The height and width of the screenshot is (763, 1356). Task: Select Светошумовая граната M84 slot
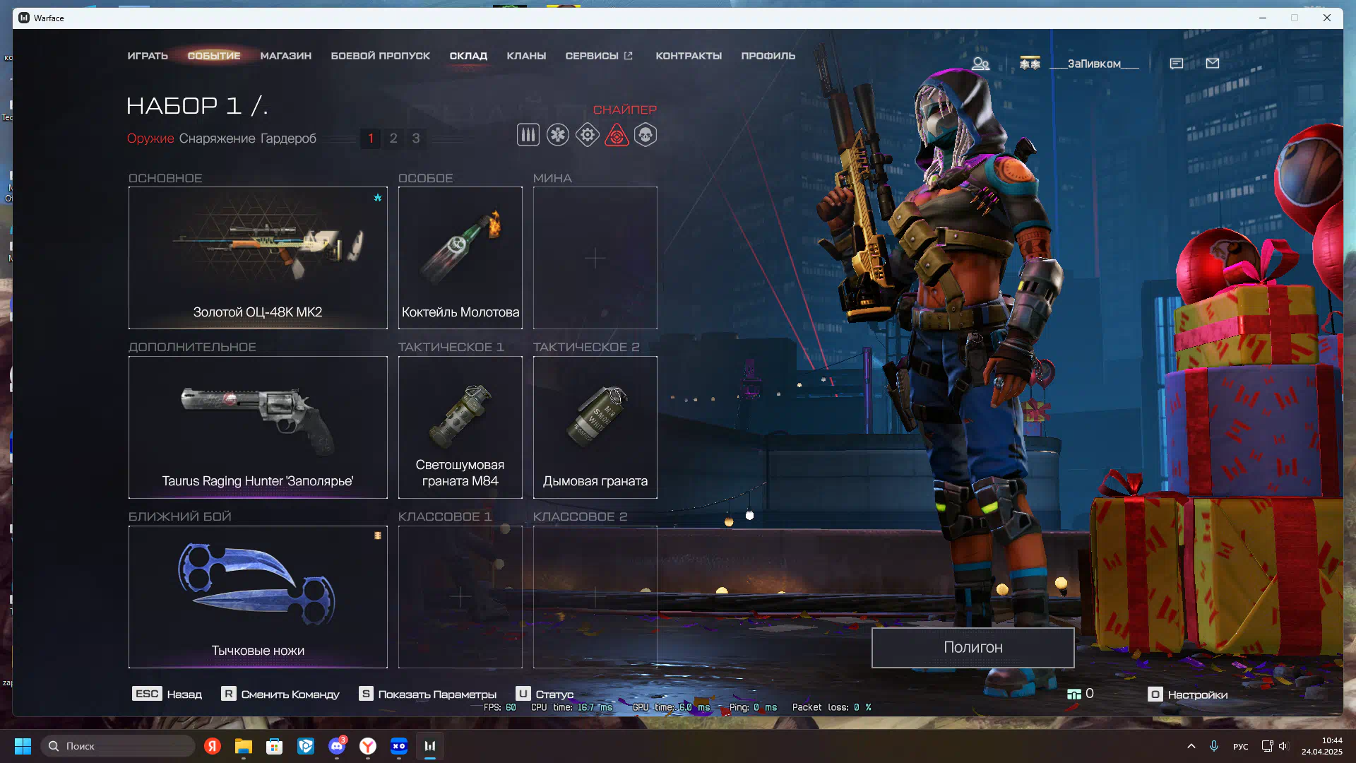click(x=460, y=427)
